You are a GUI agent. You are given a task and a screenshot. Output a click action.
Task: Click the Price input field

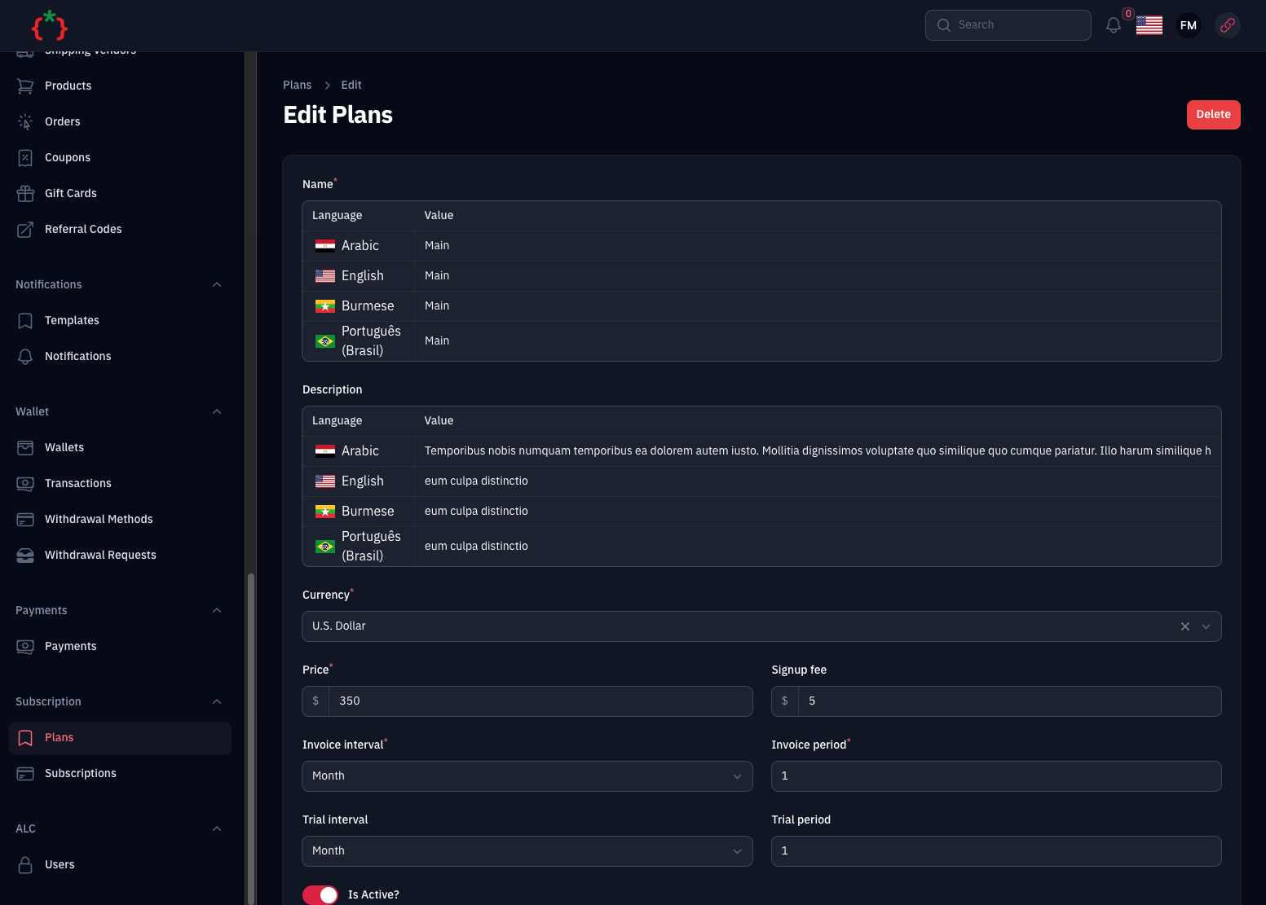point(540,701)
